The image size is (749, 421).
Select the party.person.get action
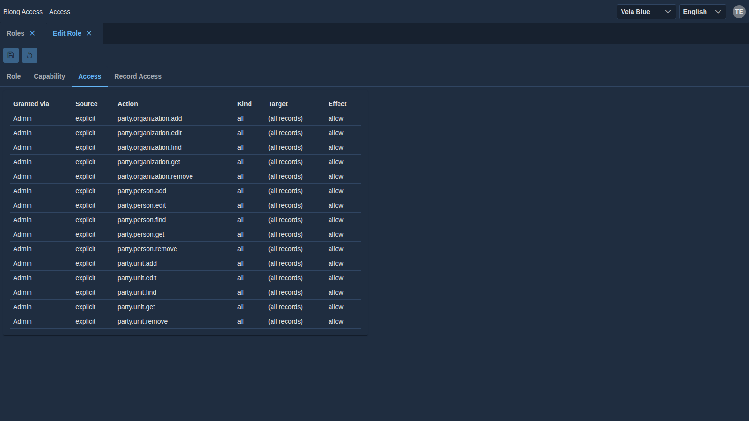pos(141,234)
